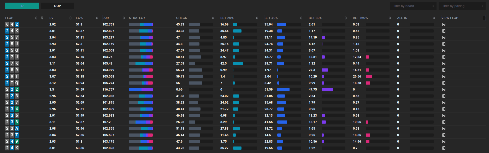Switch to the OOP tab

point(57,6)
